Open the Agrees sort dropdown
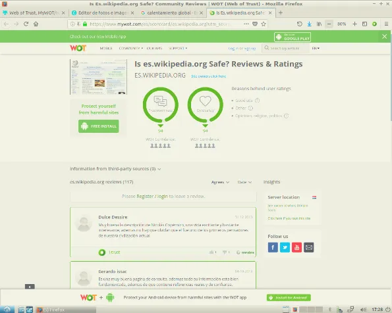Image resolution: width=392 pixels, height=313 pixels. 220,182
